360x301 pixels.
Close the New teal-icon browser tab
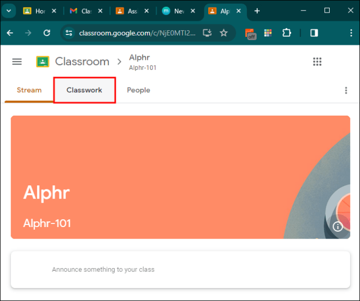coord(193,11)
